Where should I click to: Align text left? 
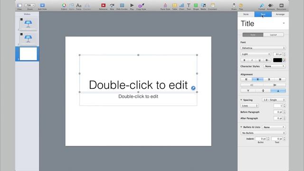point(246,79)
